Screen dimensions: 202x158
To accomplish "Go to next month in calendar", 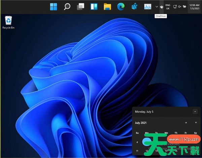I will tap(196, 123).
